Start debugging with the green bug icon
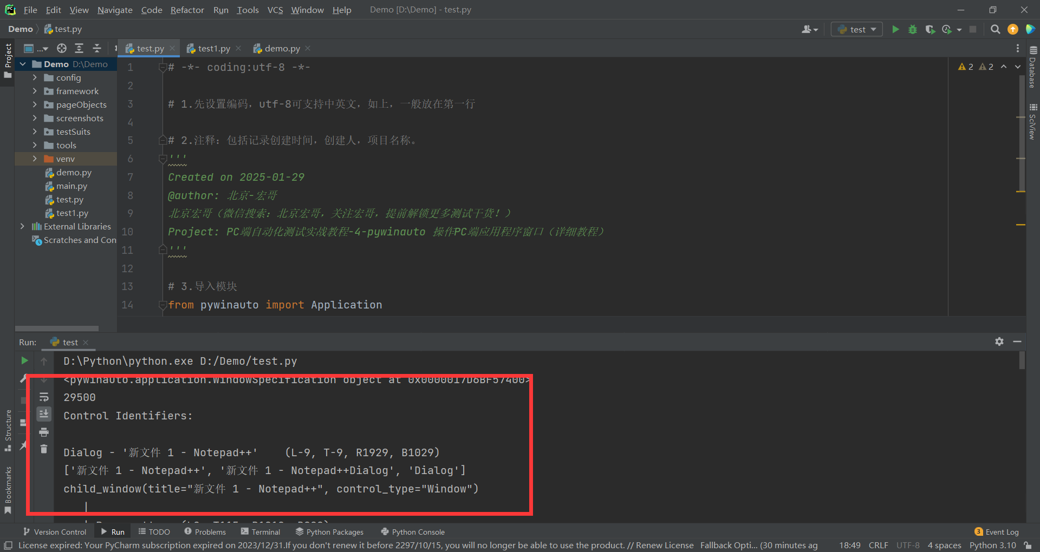Screen dimensions: 1040x552 913,29
